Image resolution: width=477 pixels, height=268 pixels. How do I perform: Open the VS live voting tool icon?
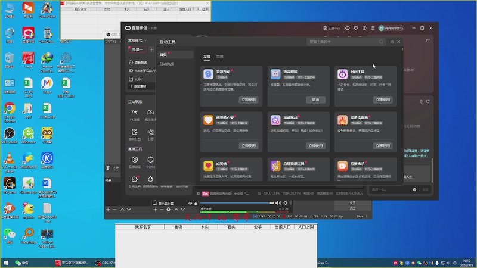[x=275, y=166]
